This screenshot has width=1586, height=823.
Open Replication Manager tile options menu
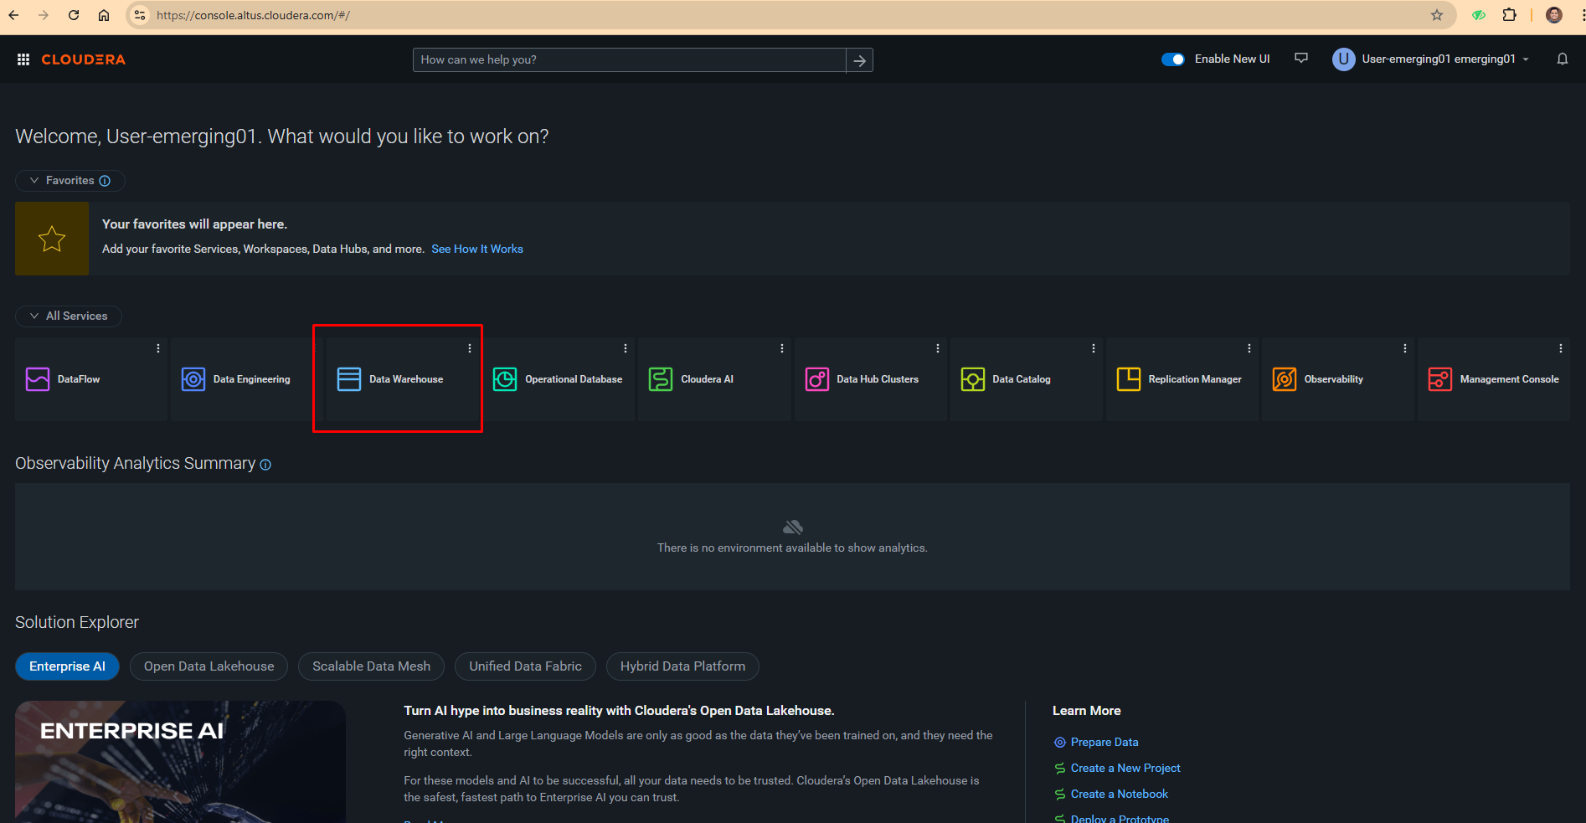point(1249,348)
